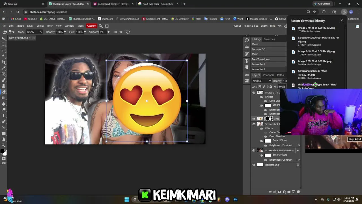Toggle lock transparent pixels checkerboard icon
The image size is (362, 204).
(x=260, y=87)
